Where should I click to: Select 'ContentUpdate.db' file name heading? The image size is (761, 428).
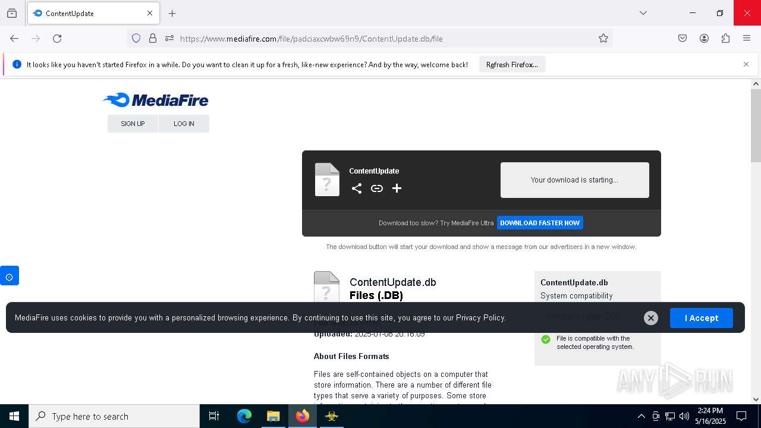tap(393, 282)
